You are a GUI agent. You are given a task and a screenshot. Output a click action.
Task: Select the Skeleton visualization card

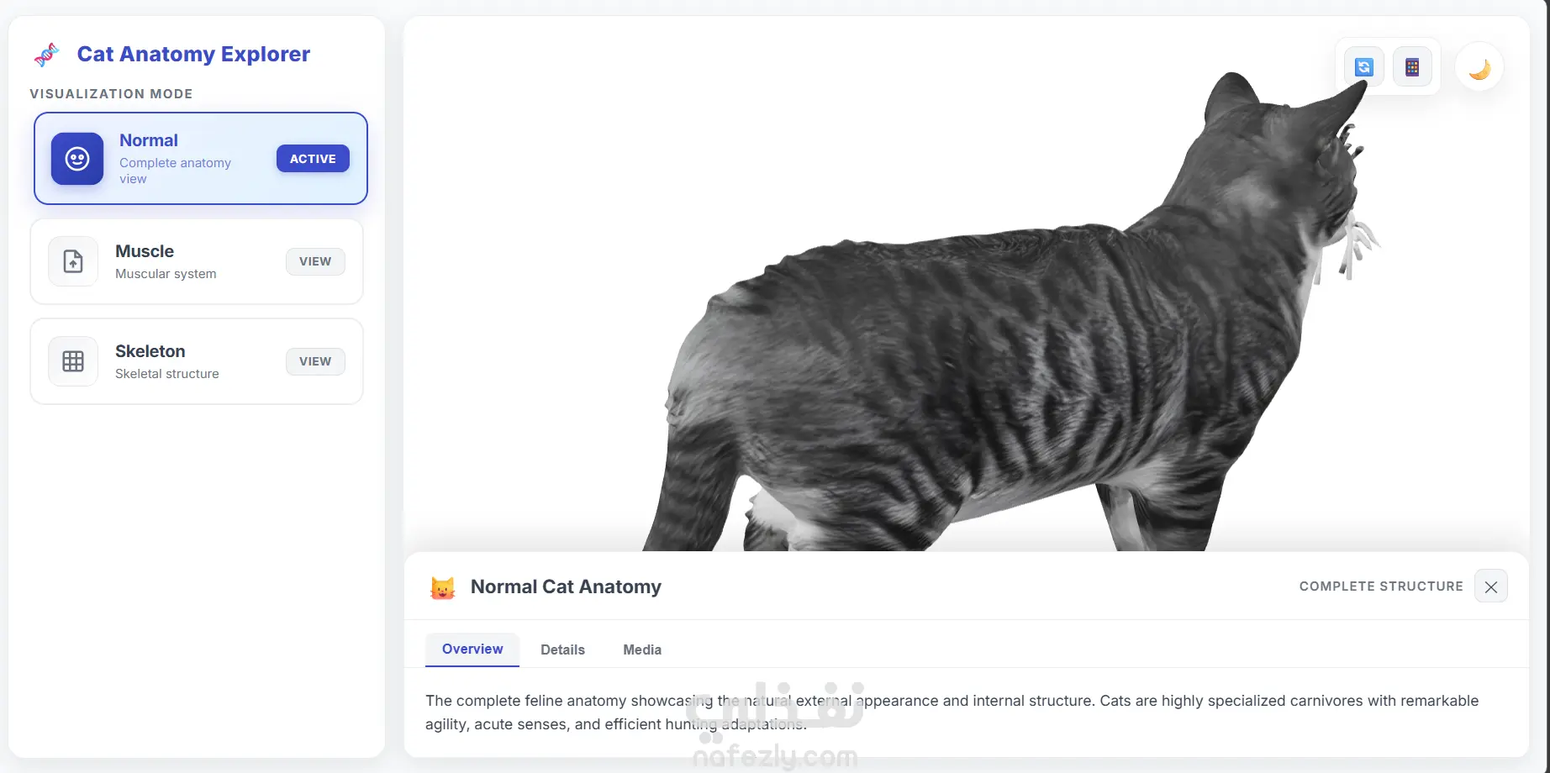pyautogui.click(x=197, y=361)
